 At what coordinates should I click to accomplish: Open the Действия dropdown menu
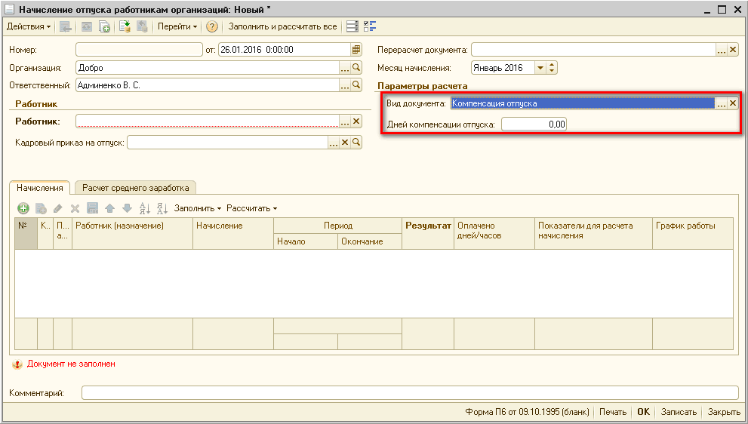(29, 26)
